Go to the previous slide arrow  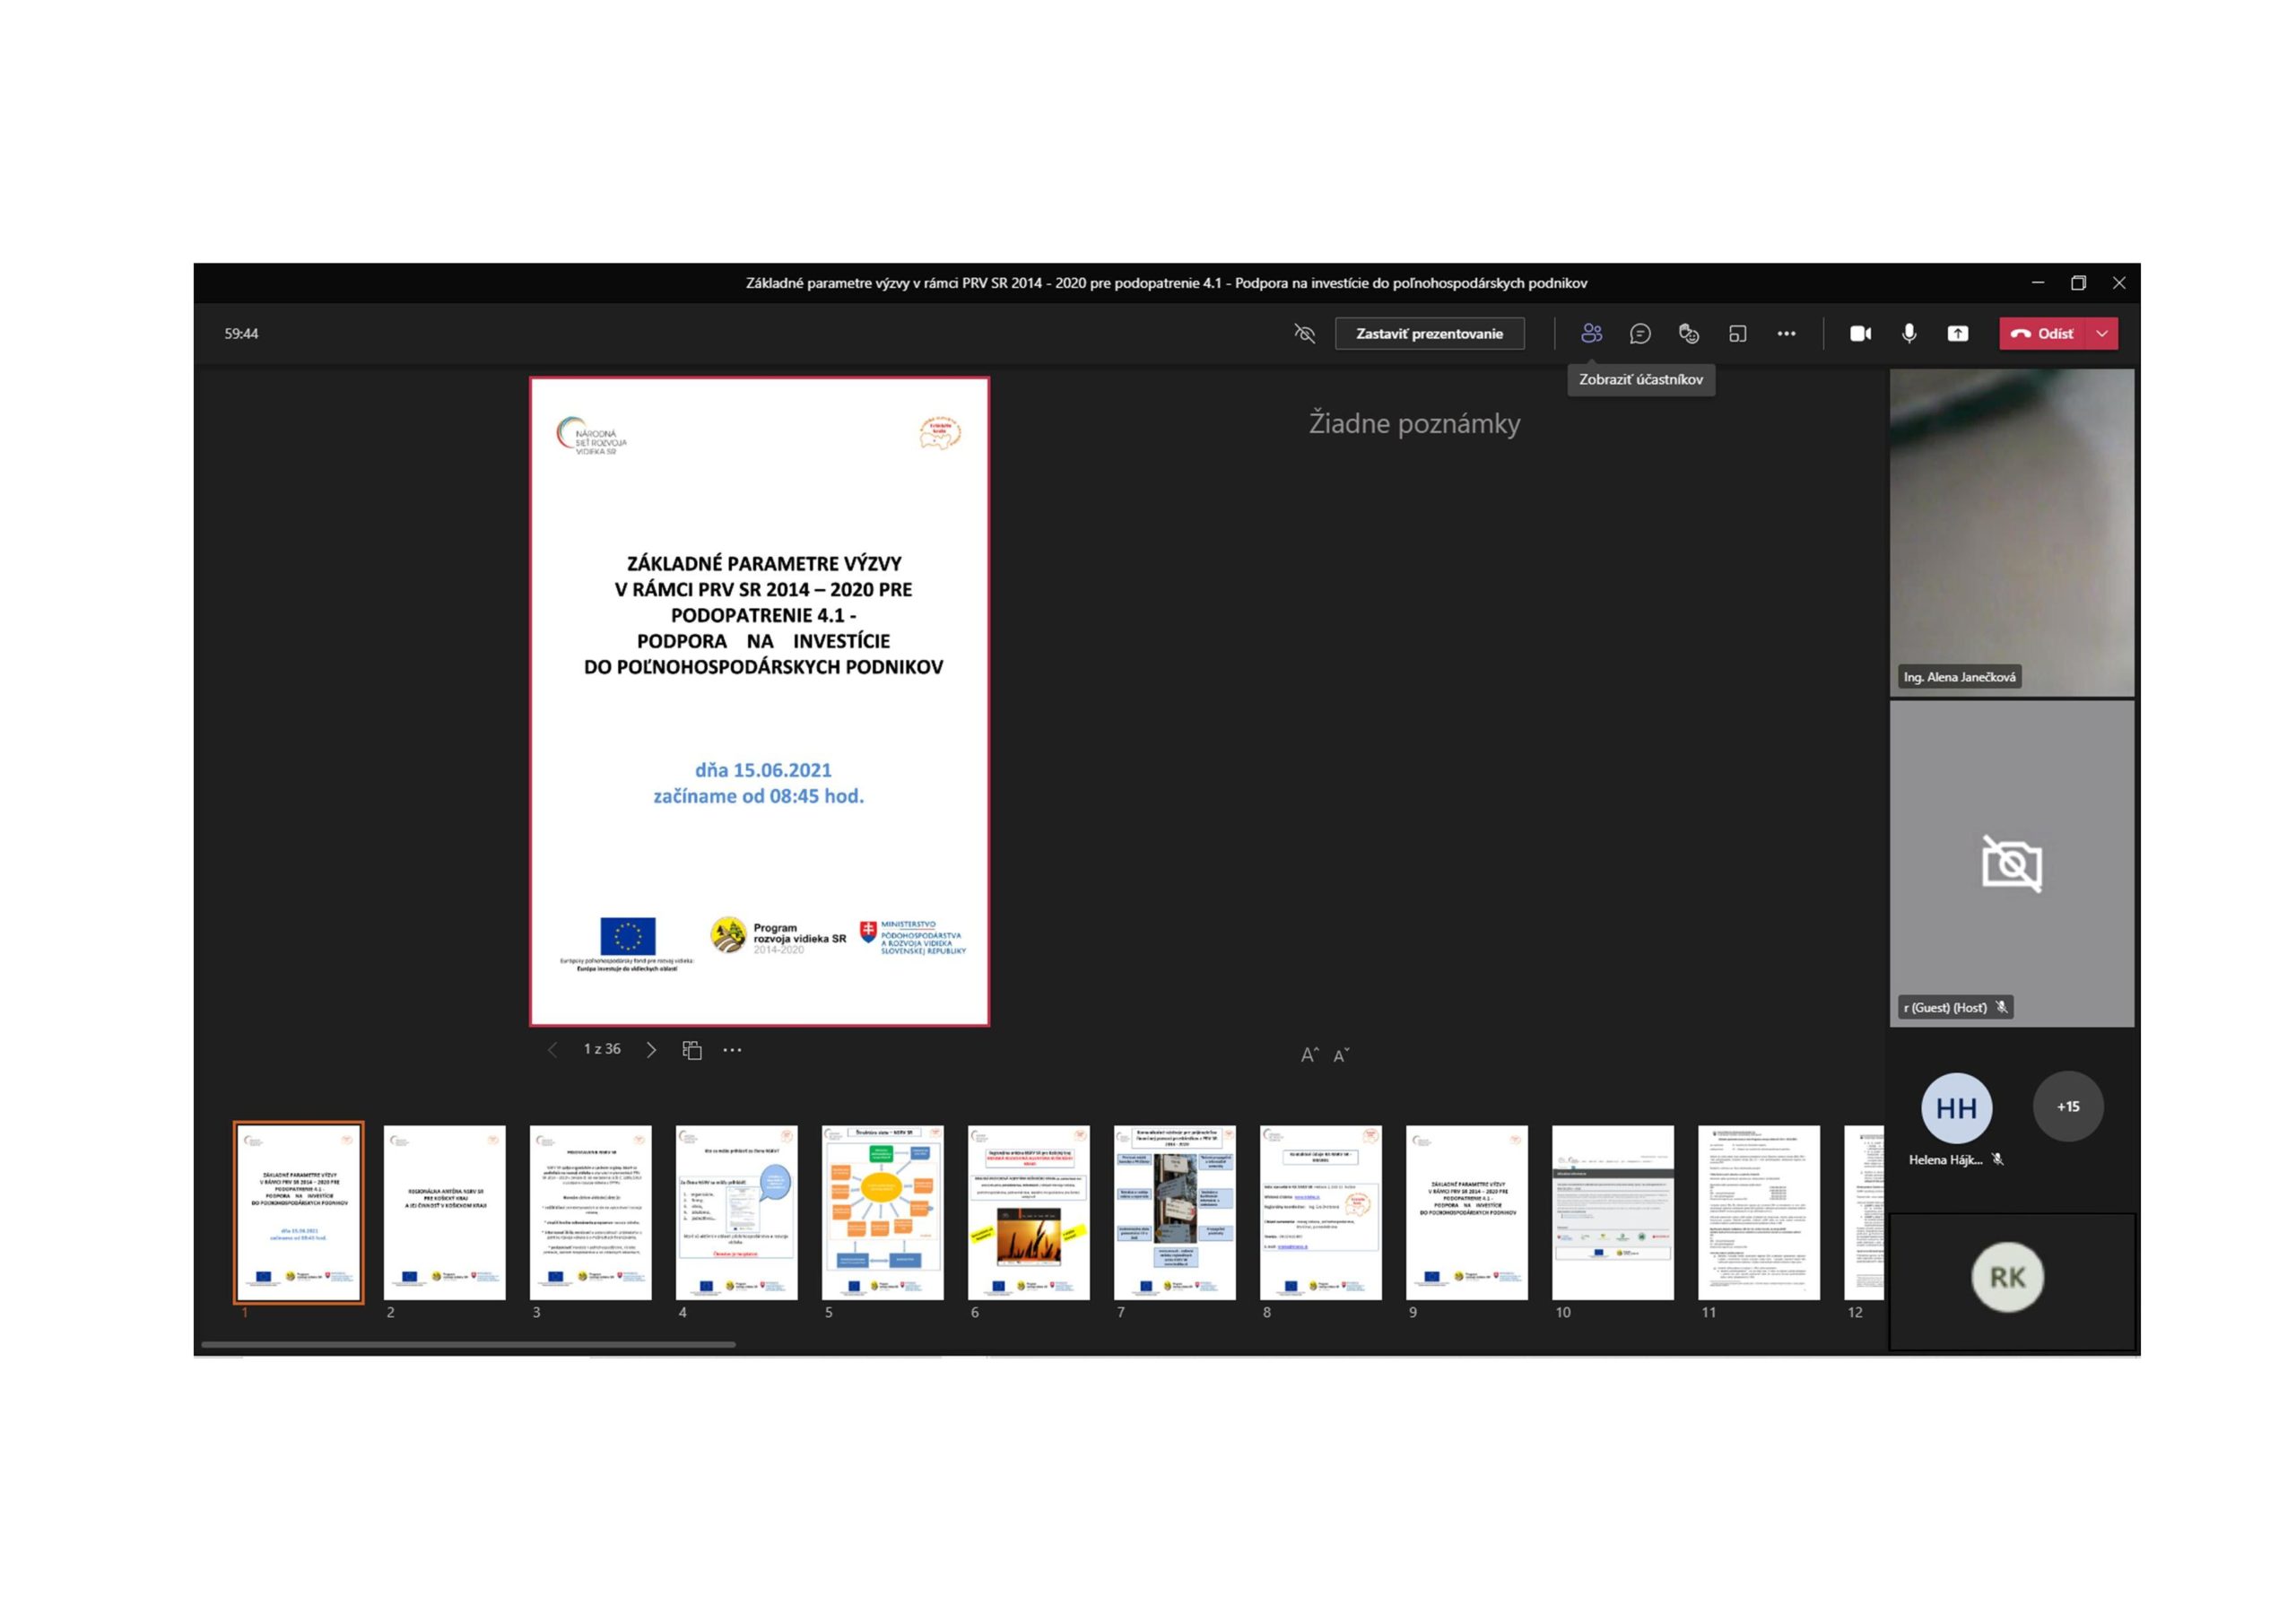pyautogui.click(x=552, y=1049)
